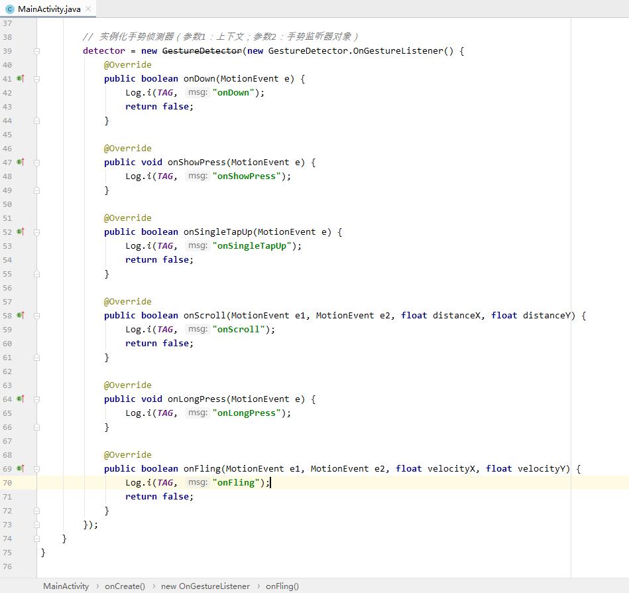Click the override gutter icon for onSingleTapUp
Viewport: 629px width, 593px height.
click(x=21, y=231)
